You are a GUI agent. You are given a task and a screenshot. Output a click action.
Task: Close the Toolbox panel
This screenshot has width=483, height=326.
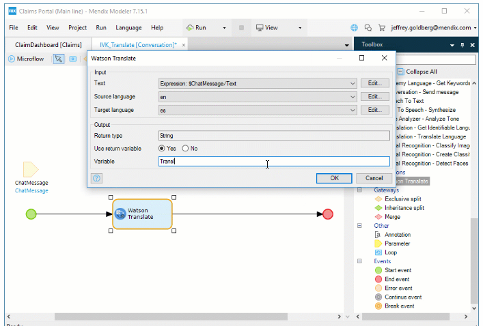pos(473,45)
